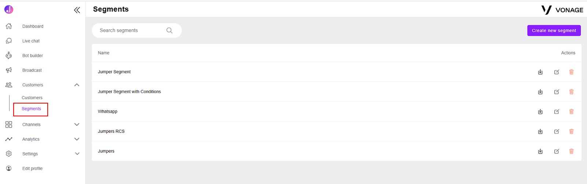The width and height of the screenshot is (587, 184).
Task: Download the Jumpers segment
Action: point(540,151)
